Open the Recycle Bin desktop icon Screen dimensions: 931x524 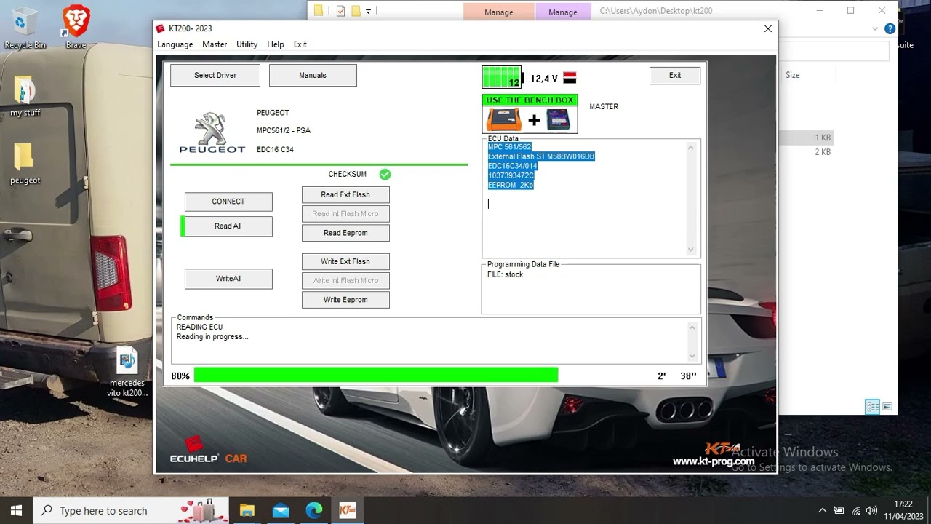click(x=25, y=28)
